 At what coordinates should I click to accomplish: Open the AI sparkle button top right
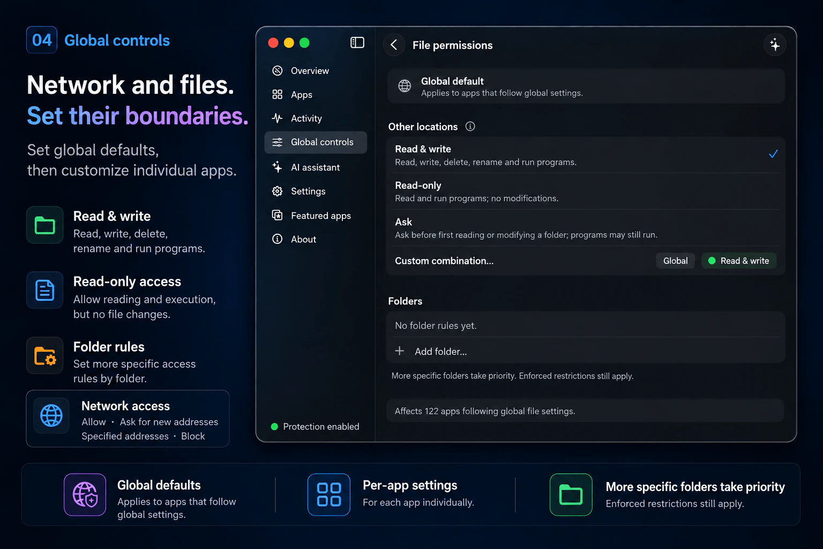coord(775,44)
